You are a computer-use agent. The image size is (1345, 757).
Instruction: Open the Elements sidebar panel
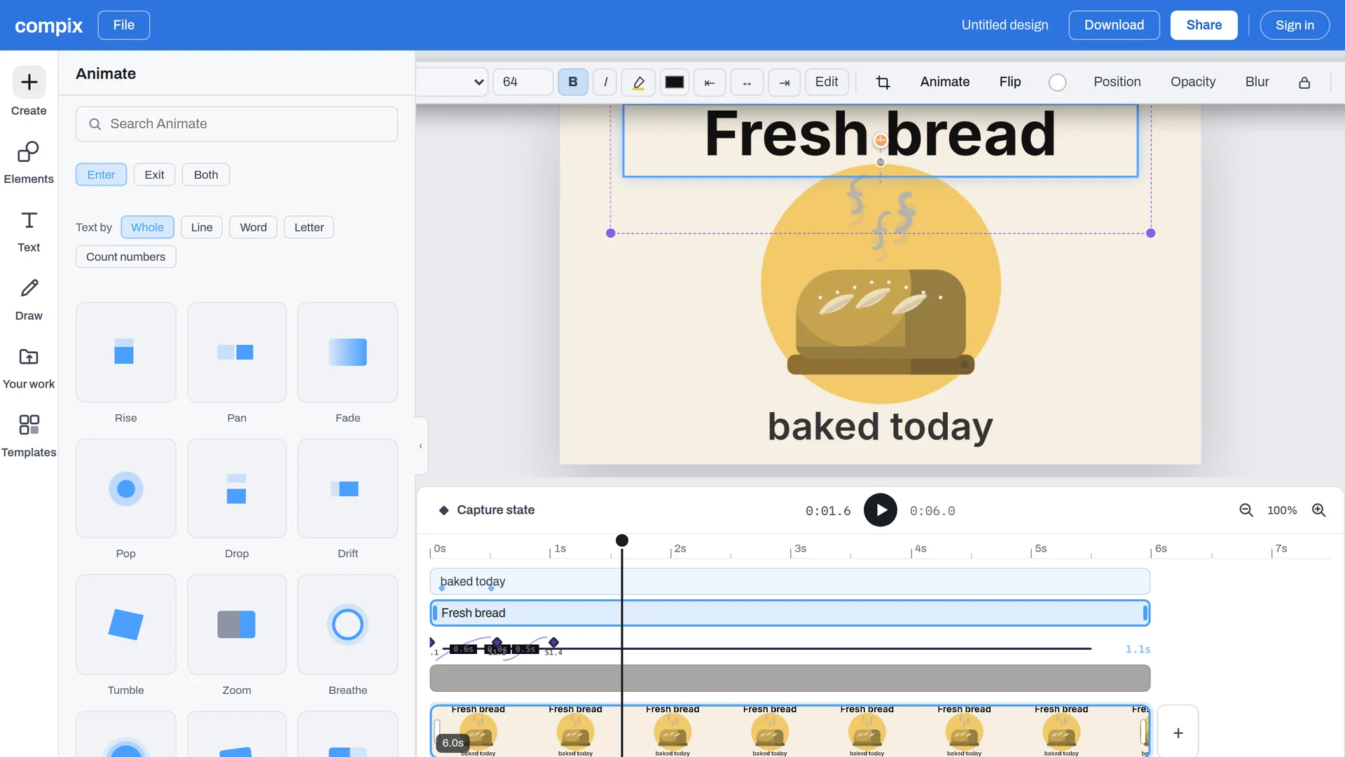29,163
